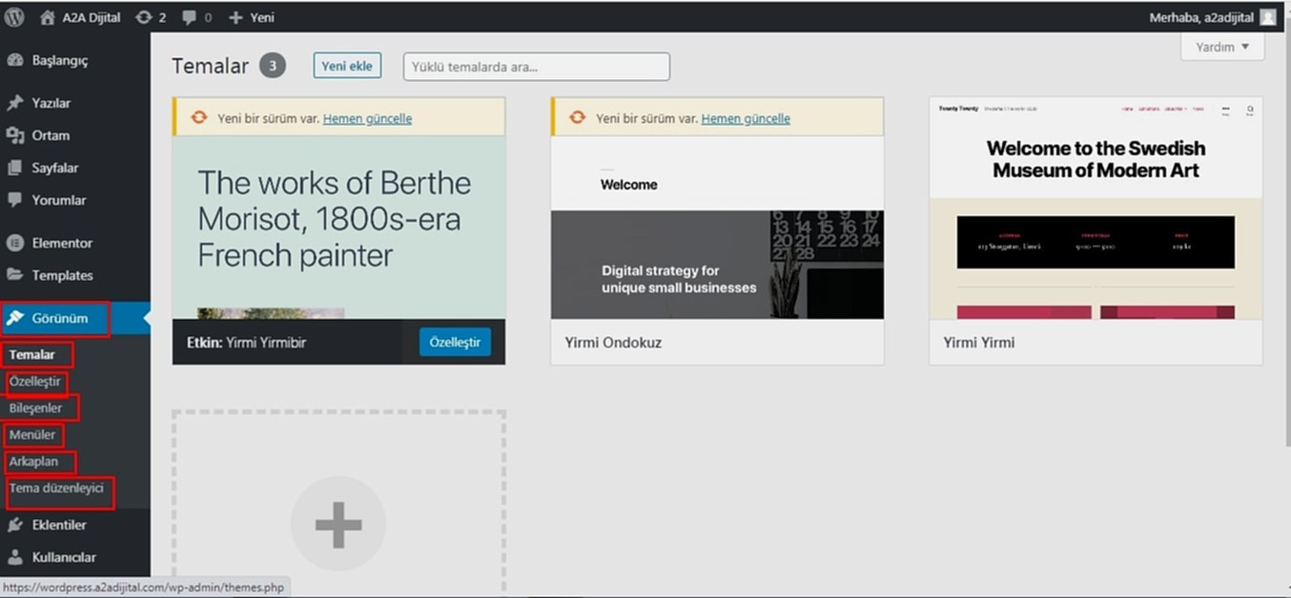Open the Templates menu item
The width and height of the screenshot is (1291, 598).
[x=74, y=275]
